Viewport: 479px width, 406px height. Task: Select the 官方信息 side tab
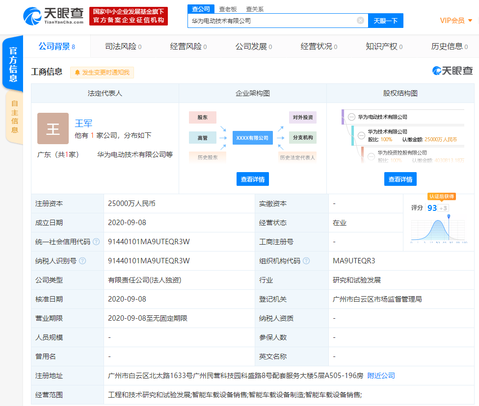pos(13,64)
